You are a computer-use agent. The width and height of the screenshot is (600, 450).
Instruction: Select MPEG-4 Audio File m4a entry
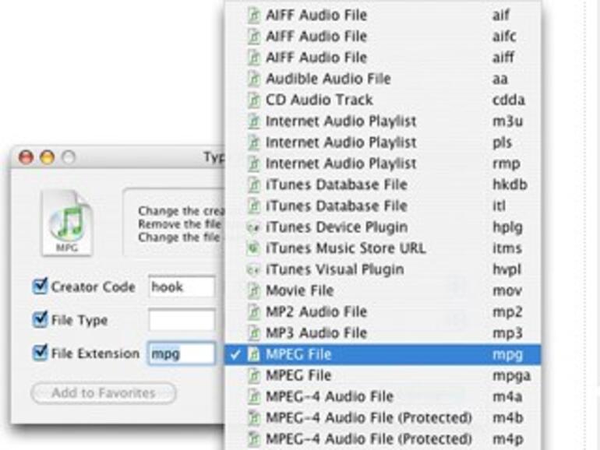(329, 396)
